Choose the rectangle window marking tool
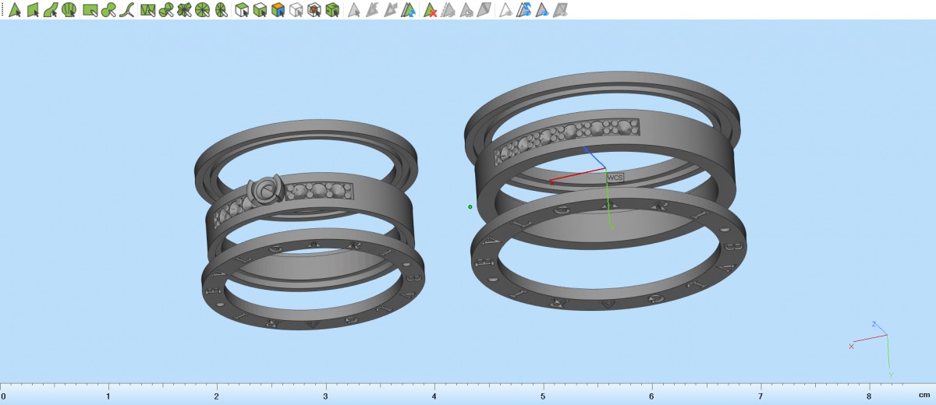The image size is (936, 405). pos(90,10)
